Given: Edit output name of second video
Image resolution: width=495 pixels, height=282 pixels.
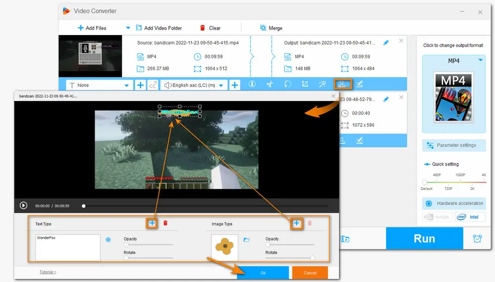Looking at the screenshot, I should click(386, 99).
